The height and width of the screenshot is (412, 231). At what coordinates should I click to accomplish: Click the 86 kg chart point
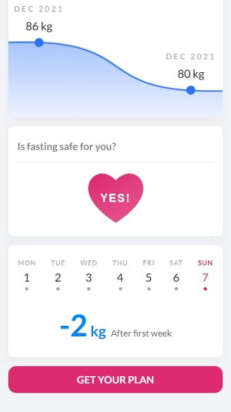(x=39, y=43)
